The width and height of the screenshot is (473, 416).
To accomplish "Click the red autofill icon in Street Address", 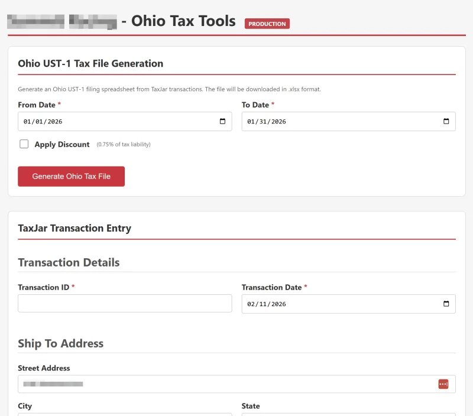I will coord(443,383).
